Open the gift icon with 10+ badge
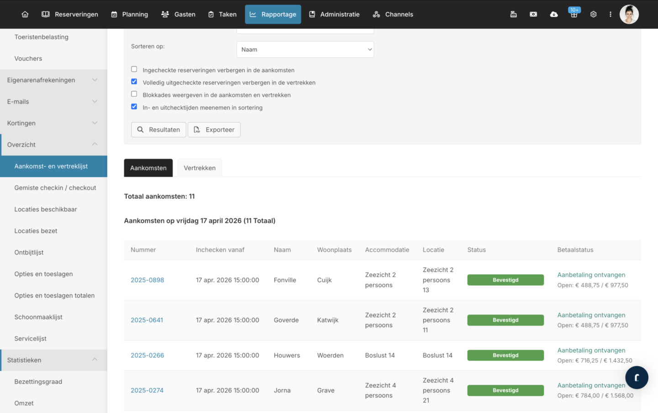 tap(574, 14)
